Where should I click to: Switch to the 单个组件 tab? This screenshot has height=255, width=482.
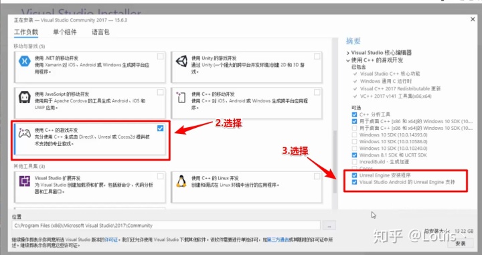[65, 32]
